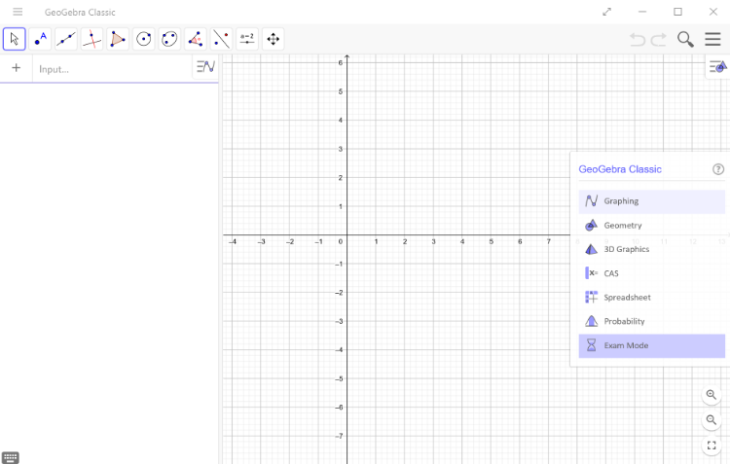Click the plus button beside Input
Viewport: 730px width, 464px height.
point(17,68)
